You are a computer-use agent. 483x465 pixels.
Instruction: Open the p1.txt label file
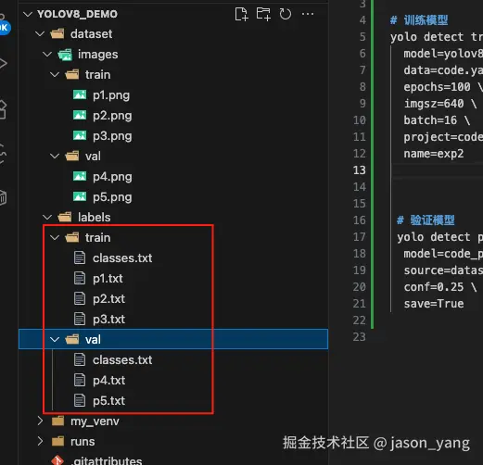coord(108,279)
